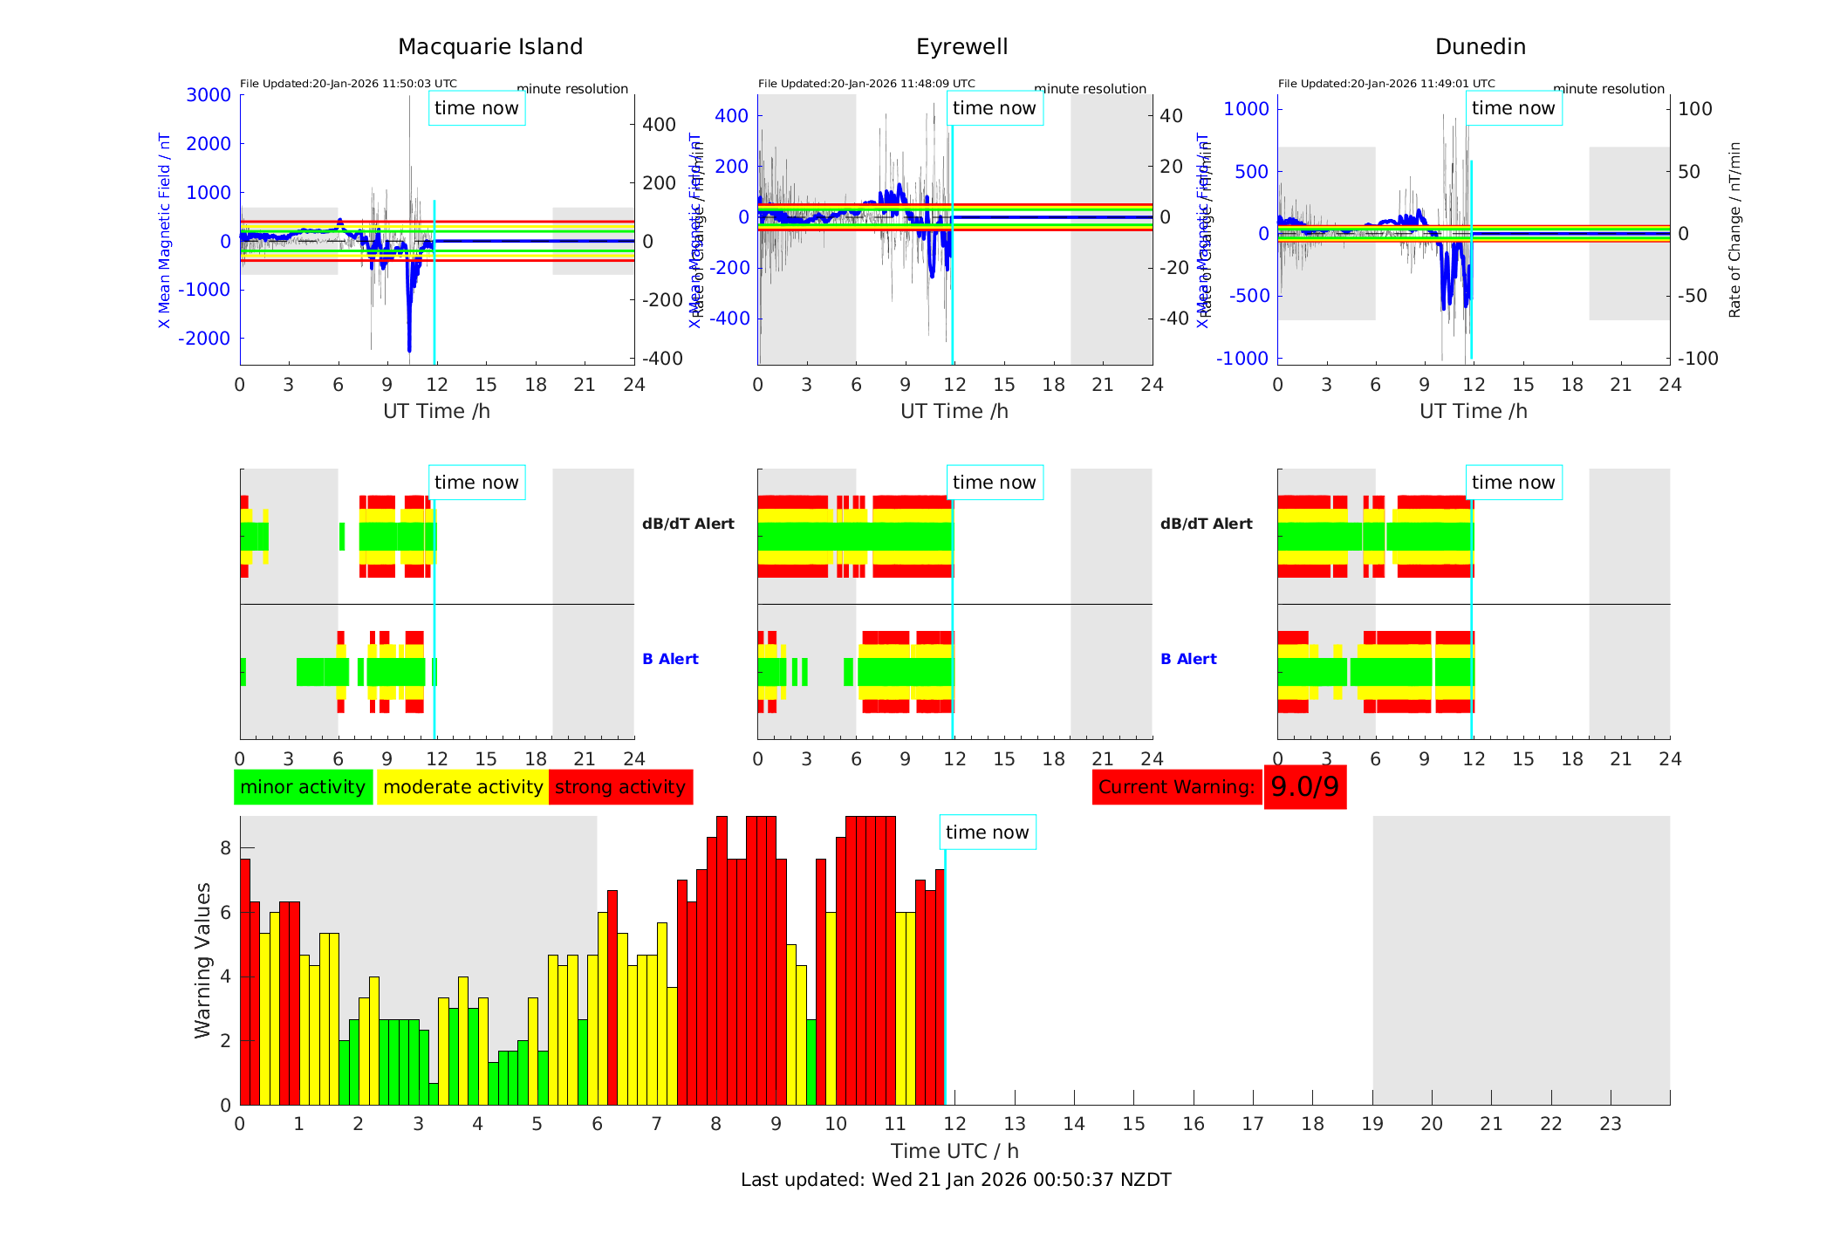Click time now label in Dunedin alert panel

(1513, 483)
